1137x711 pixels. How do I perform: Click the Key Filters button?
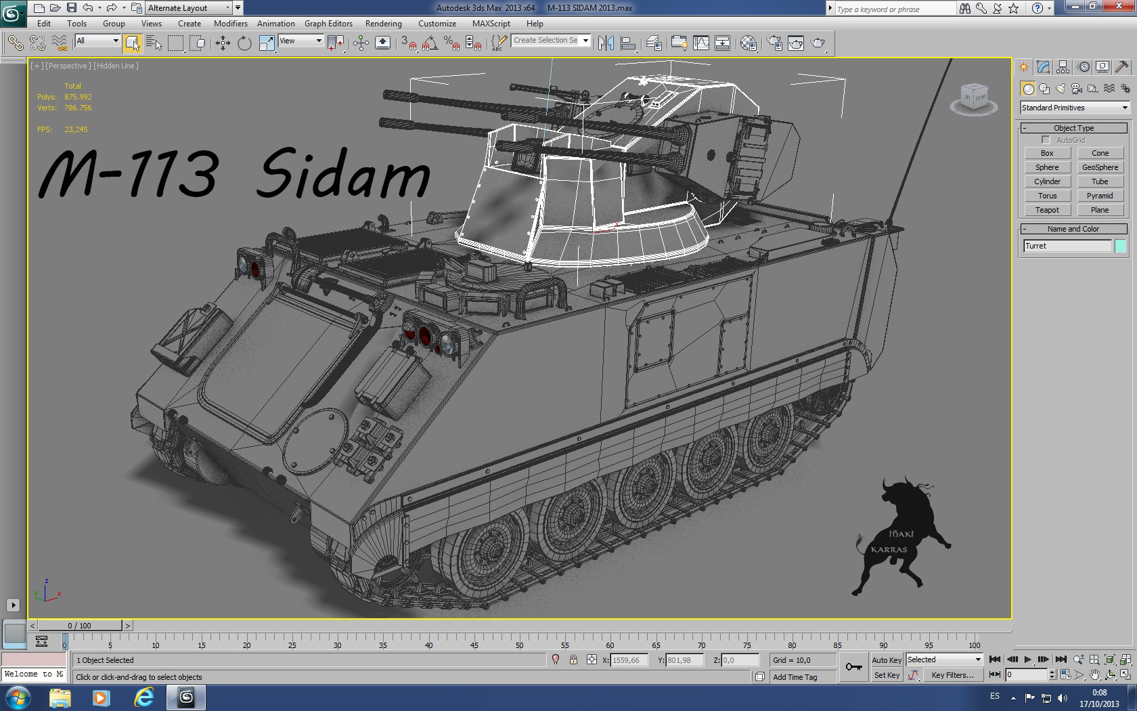click(x=952, y=675)
